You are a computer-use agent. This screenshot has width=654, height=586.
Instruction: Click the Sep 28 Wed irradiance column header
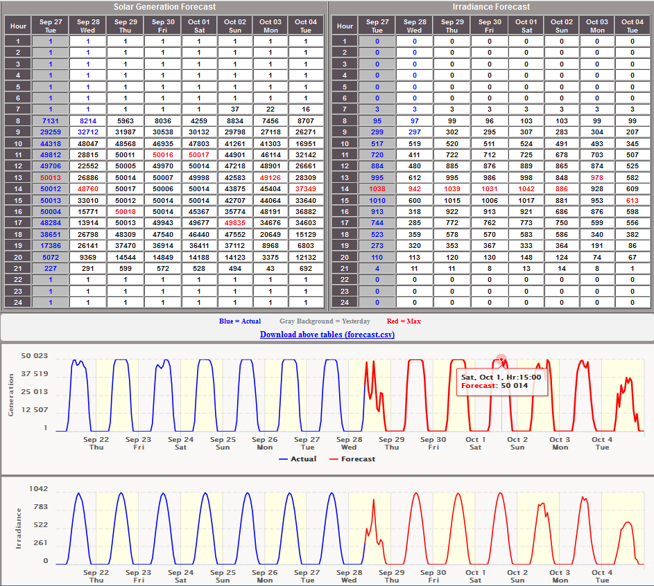414,26
